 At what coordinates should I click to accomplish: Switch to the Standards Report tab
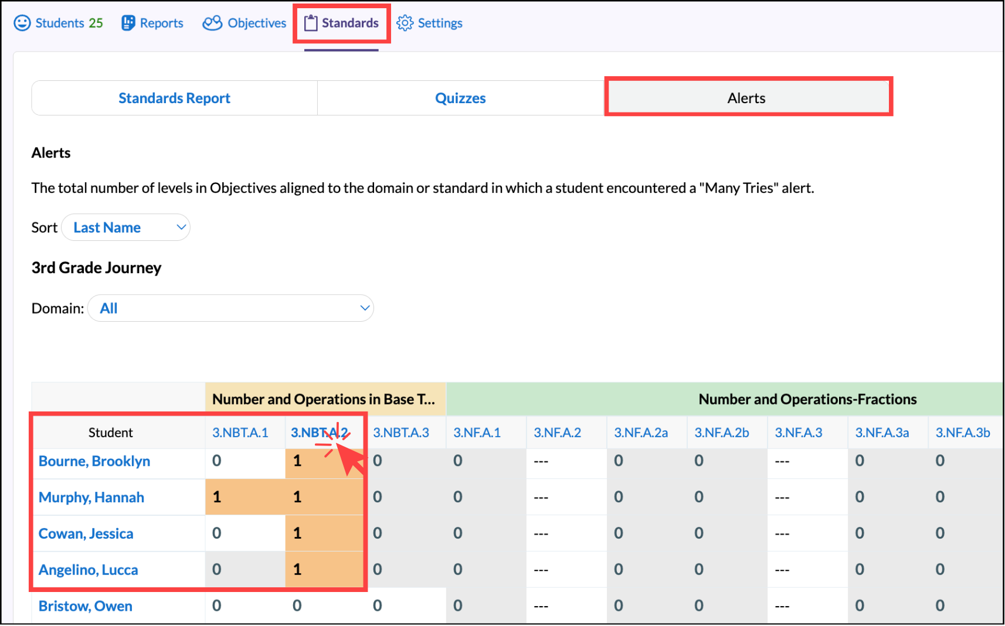[x=174, y=98]
